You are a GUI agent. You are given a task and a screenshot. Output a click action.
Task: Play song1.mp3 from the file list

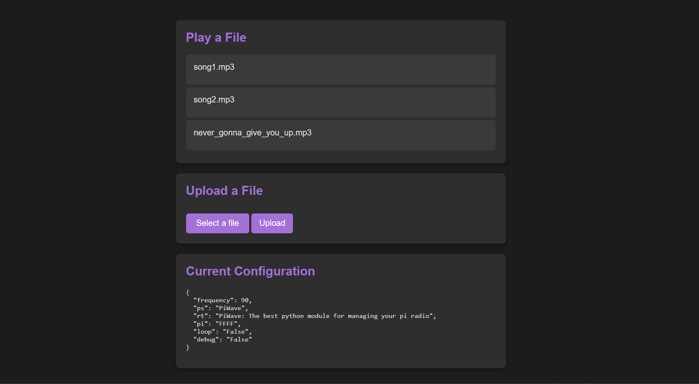coord(340,69)
